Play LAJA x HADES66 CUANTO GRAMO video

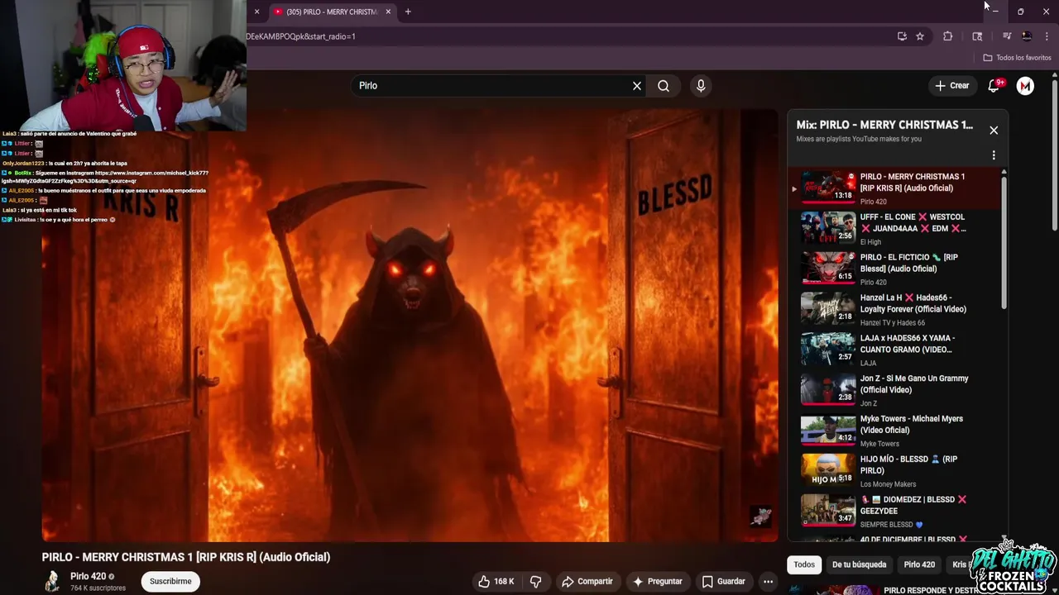coord(894,350)
